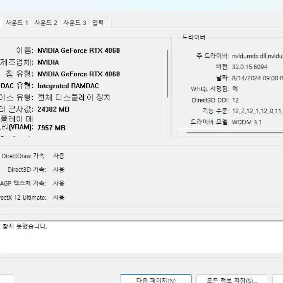Click the driver panel horizontal scrollbar

[235, 132]
